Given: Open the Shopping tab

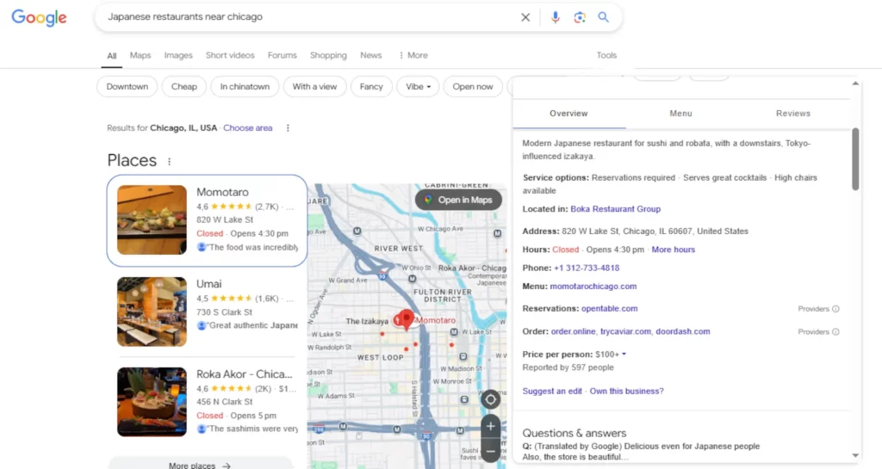Looking at the screenshot, I should 328,55.
